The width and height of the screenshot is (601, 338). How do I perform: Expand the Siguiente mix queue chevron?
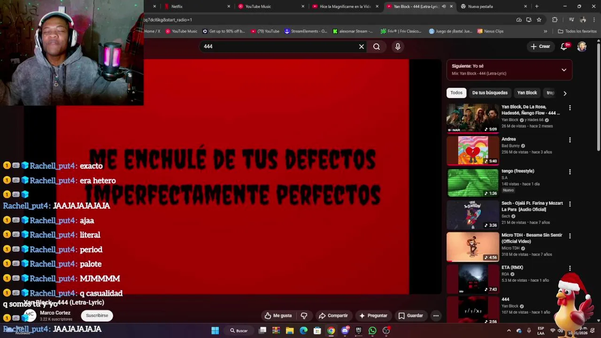[564, 70]
